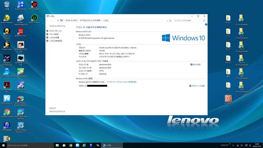
Task: Click the Windows Start button
Action: (3, 145)
